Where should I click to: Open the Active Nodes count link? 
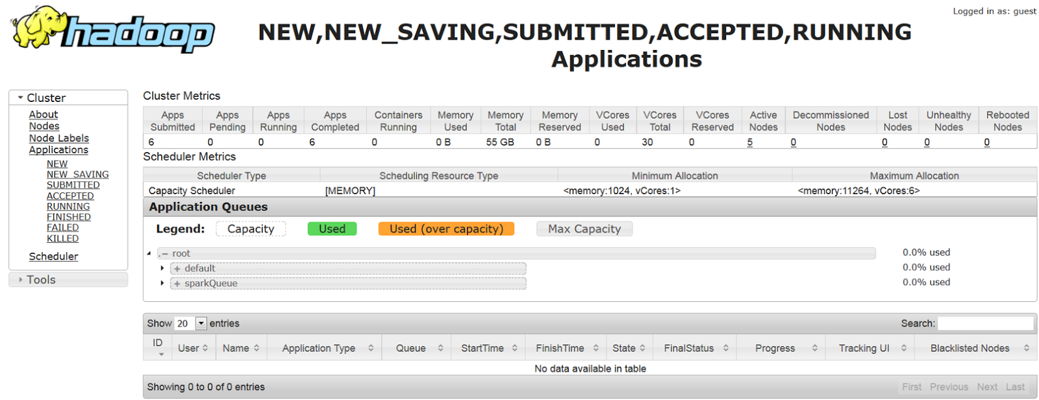point(750,142)
